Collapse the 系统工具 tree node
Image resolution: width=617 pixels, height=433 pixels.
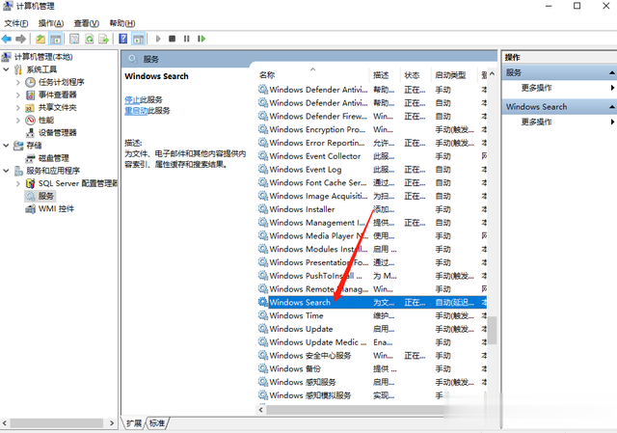pos(6,69)
